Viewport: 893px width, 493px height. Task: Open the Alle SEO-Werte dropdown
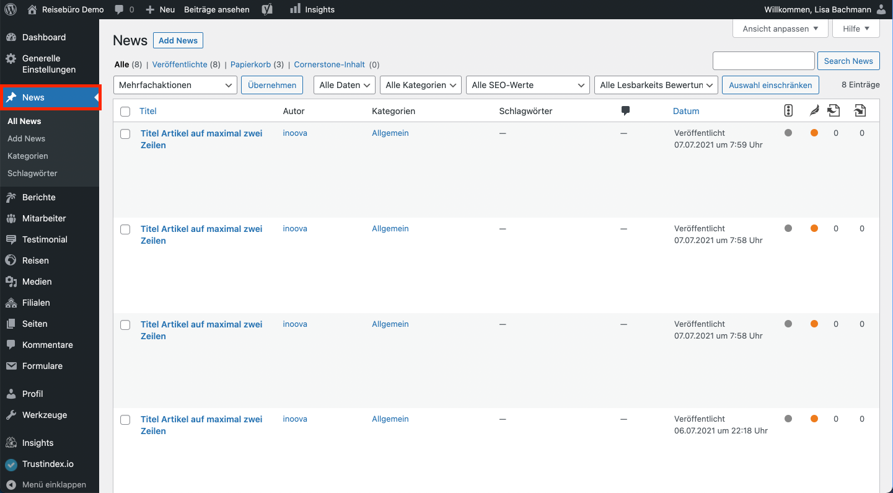[x=528, y=85]
